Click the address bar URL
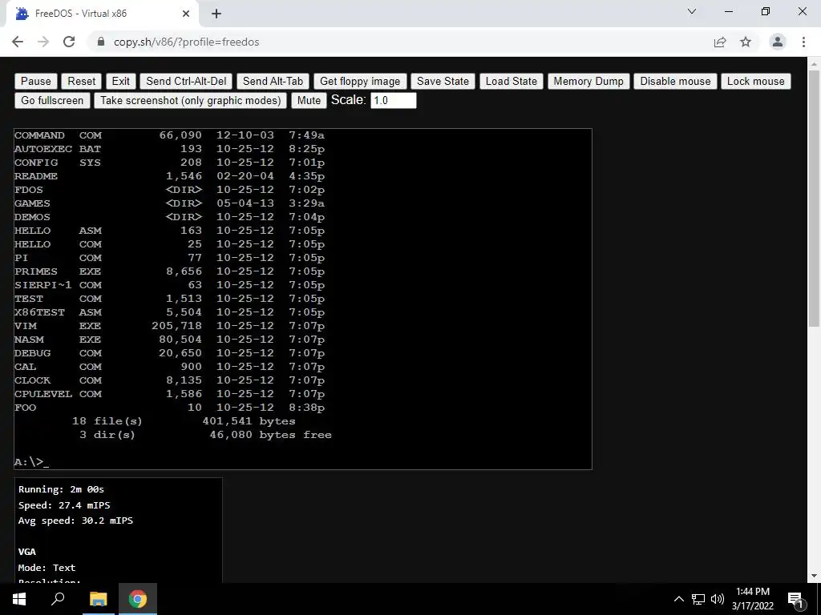The image size is (821, 615). pyautogui.click(x=186, y=42)
